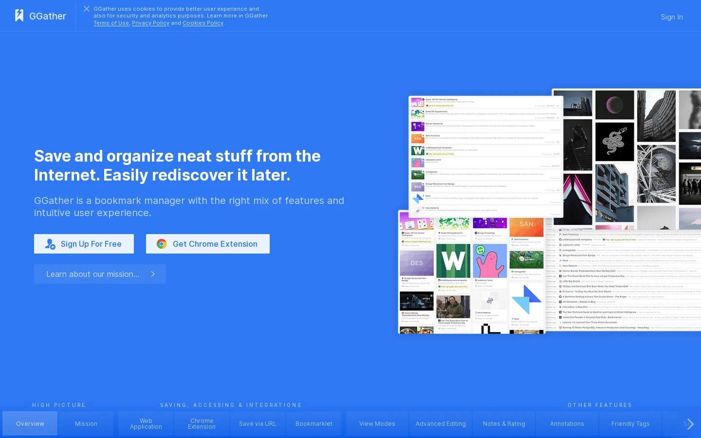Image resolution: width=701 pixels, height=438 pixels.
Task: Click the 'SAVING, ACCESSING & INTEGRATIONS' label
Action: tap(231, 405)
